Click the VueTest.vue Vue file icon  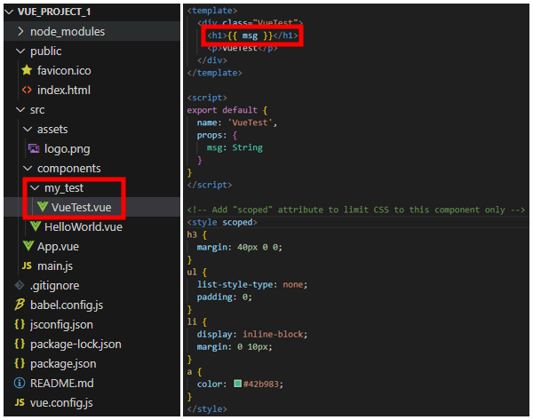coord(42,207)
